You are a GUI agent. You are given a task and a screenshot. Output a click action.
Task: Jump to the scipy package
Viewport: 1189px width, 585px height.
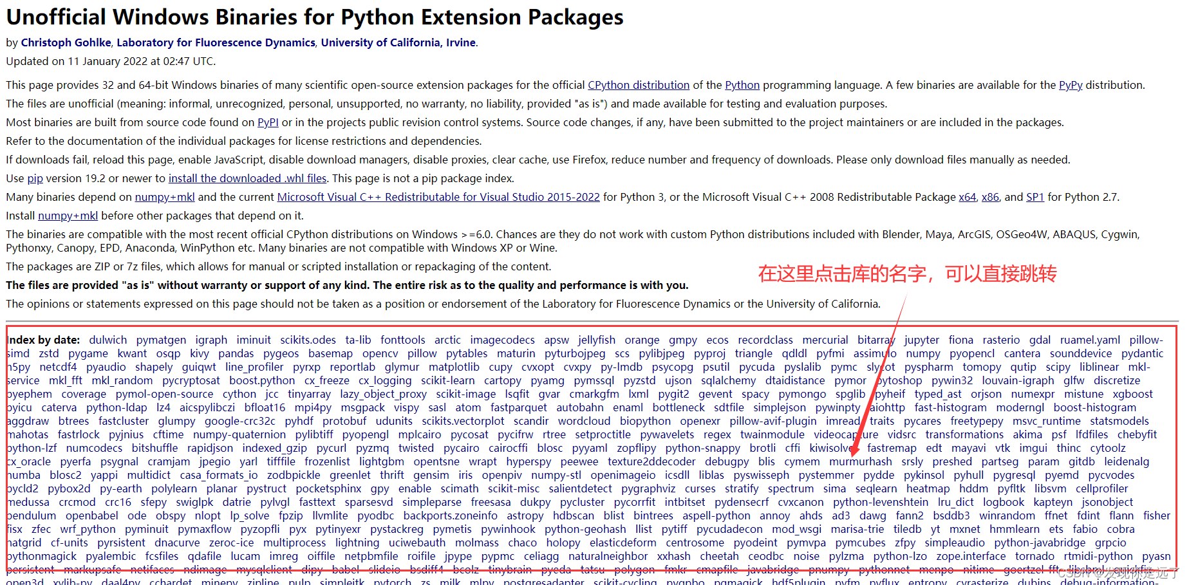tap(1058, 367)
